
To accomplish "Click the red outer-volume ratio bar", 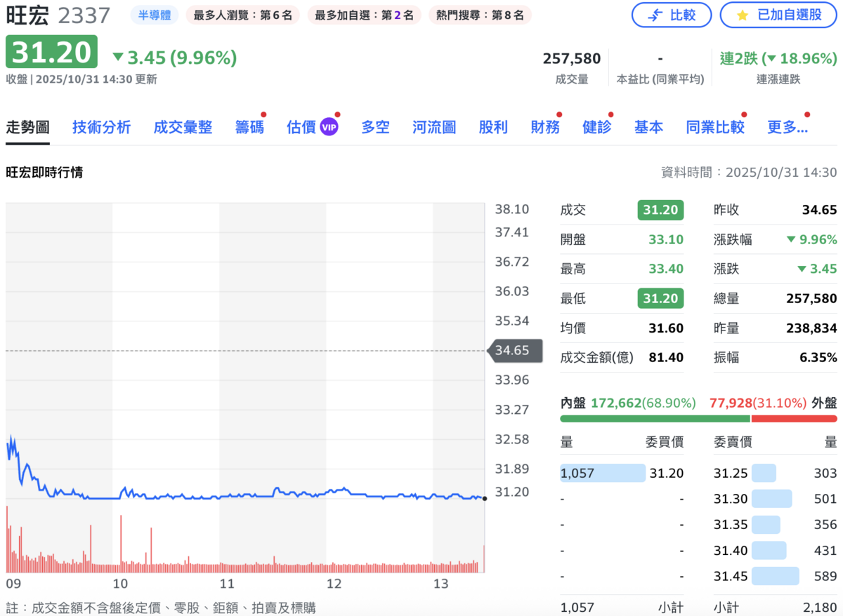I will coord(795,419).
